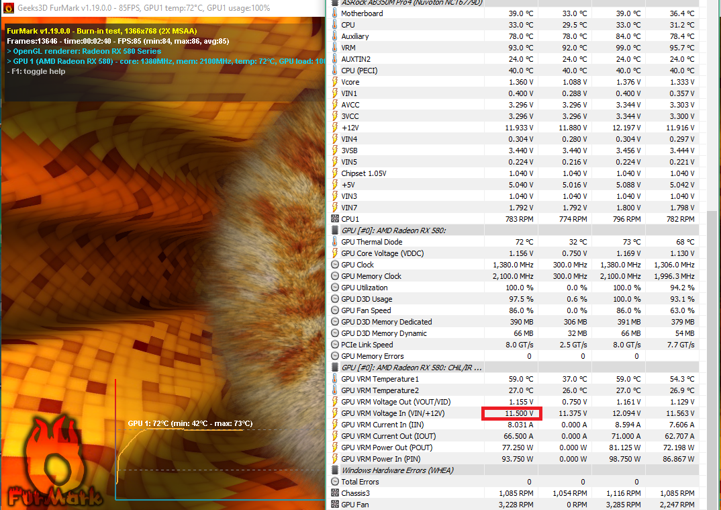Click the 93.0 °C current VRM value

521,48
